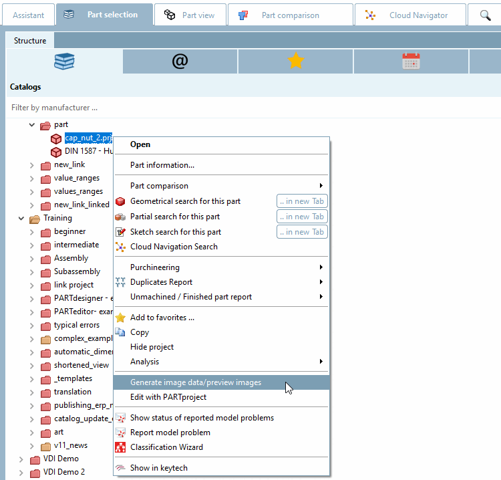Click the Cloud Navigator tab icon
Screen dimensions: 501x480
[x=370, y=15]
